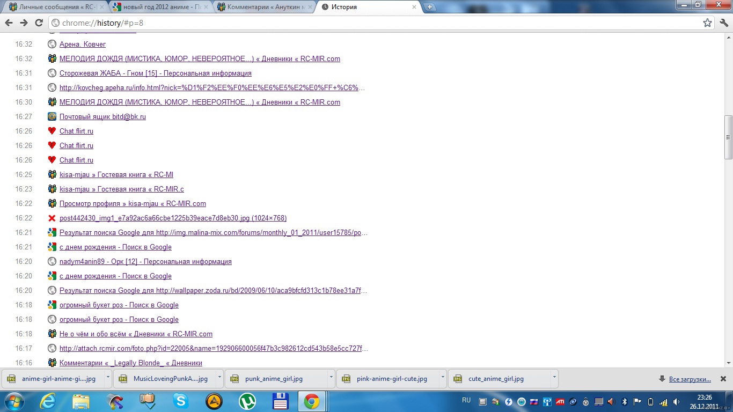
Task: Click the vertical page scrollbar thumb
Action: click(x=728, y=137)
